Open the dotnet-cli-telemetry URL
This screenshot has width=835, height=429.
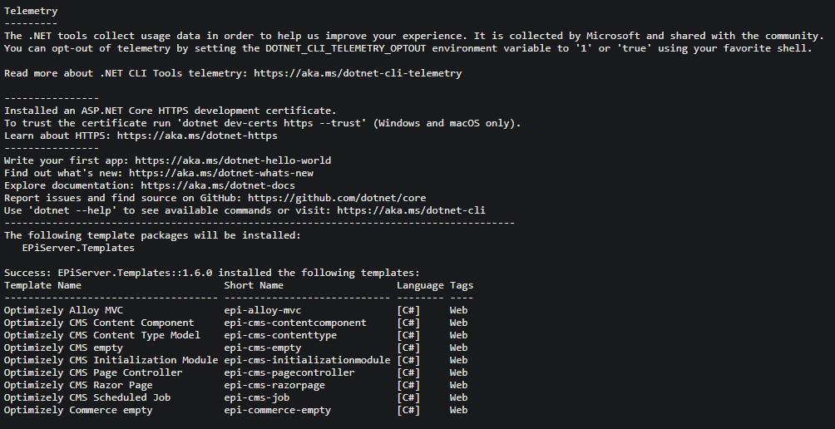(358, 73)
